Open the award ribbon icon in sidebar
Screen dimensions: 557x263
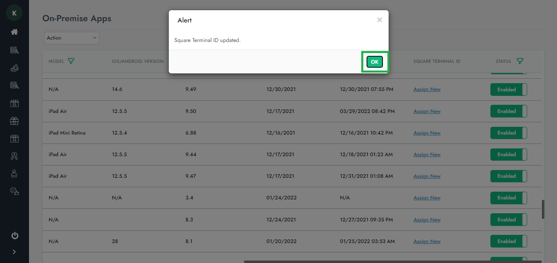click(x=14, y=156)
